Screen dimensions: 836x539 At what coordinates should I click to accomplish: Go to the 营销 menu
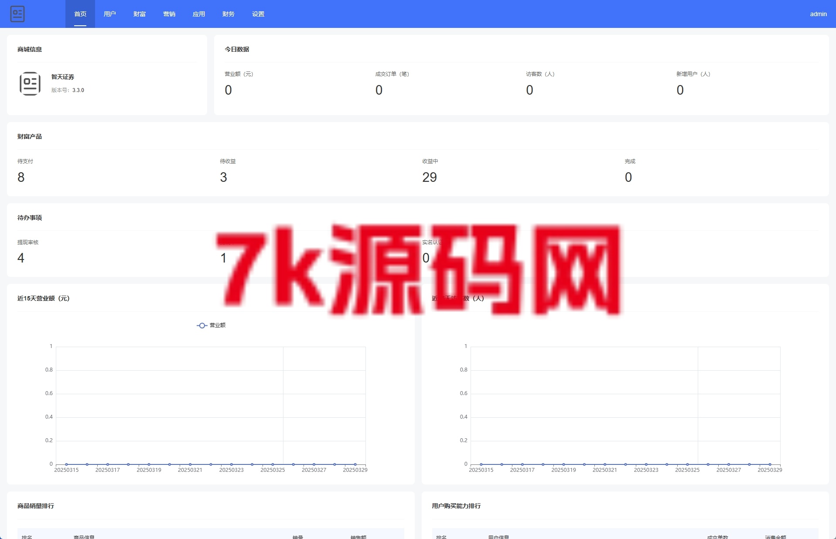point(169,14)
